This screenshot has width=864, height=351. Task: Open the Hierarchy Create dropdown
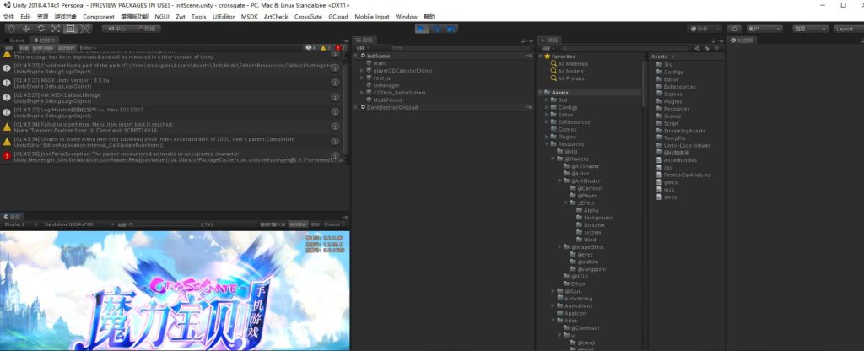point(361,48)
